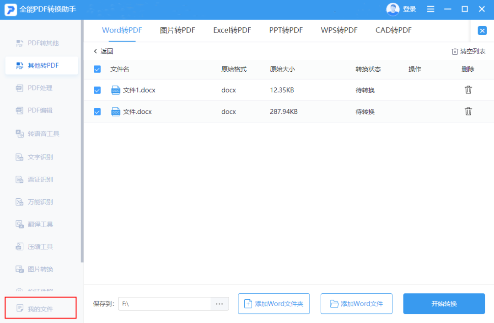Open 万能识别 sidebar item
Viewport: 494px width, 323px height.
34,202
